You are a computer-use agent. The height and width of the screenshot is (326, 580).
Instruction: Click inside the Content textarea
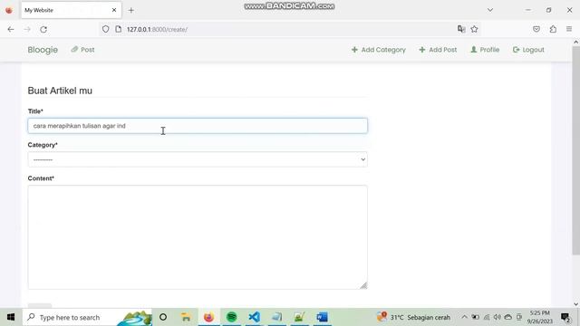198,237
